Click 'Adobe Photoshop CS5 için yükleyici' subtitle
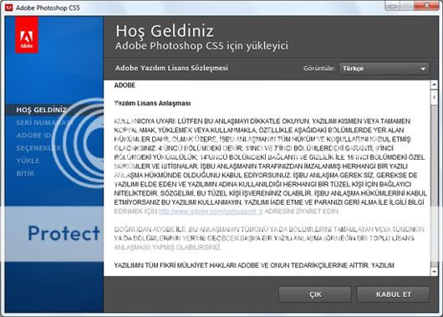443x317 pixels. pyautogui.click(x=201, y=46)
